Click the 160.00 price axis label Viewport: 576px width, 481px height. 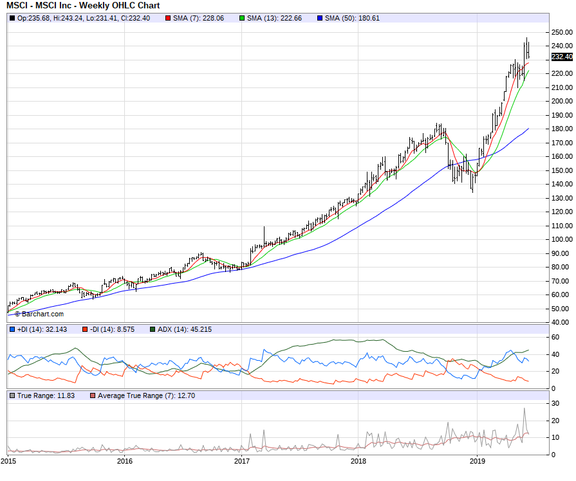pos(562,156)
